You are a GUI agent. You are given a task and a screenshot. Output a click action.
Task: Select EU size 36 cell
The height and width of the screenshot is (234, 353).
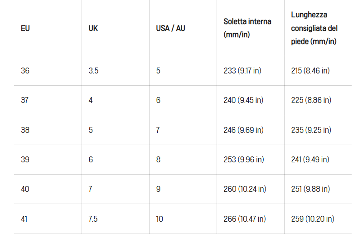coord(25,71)
